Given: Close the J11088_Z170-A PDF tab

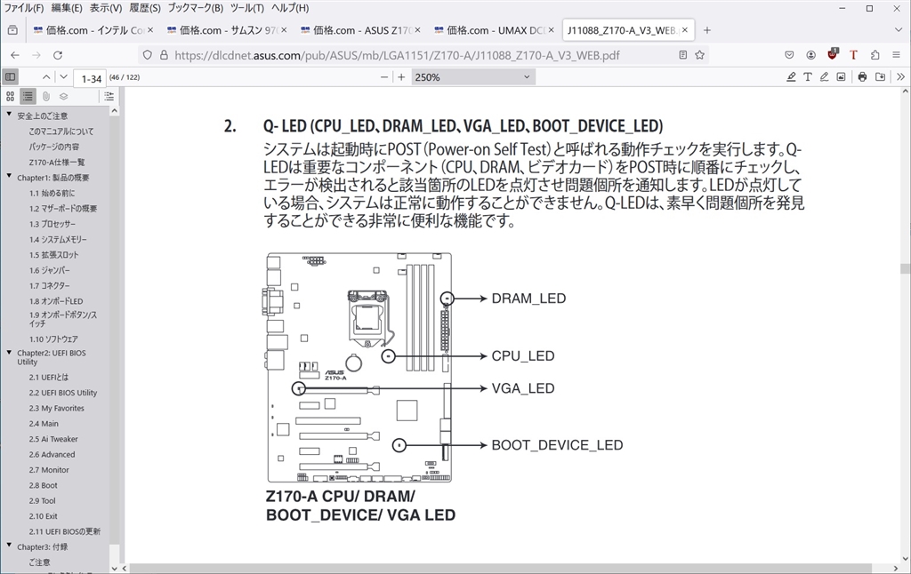Looking at the screenshot, I should pos(685,29).
